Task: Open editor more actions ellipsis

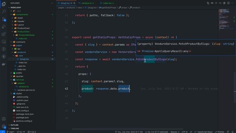Action: point(233,3)
